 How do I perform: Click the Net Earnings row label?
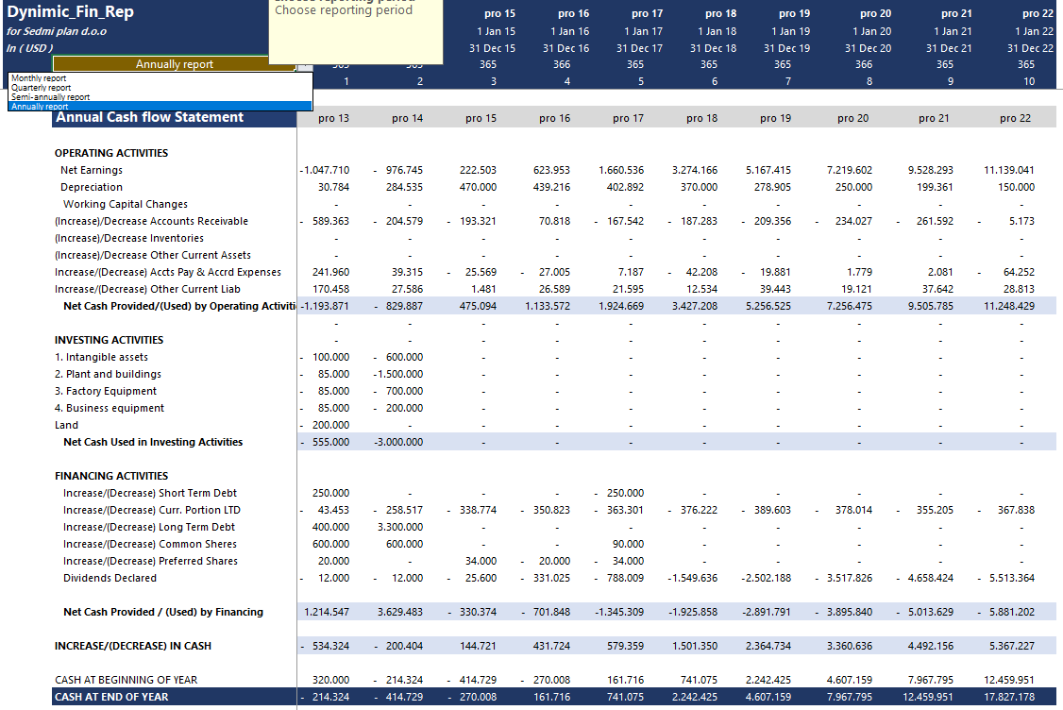92,170
